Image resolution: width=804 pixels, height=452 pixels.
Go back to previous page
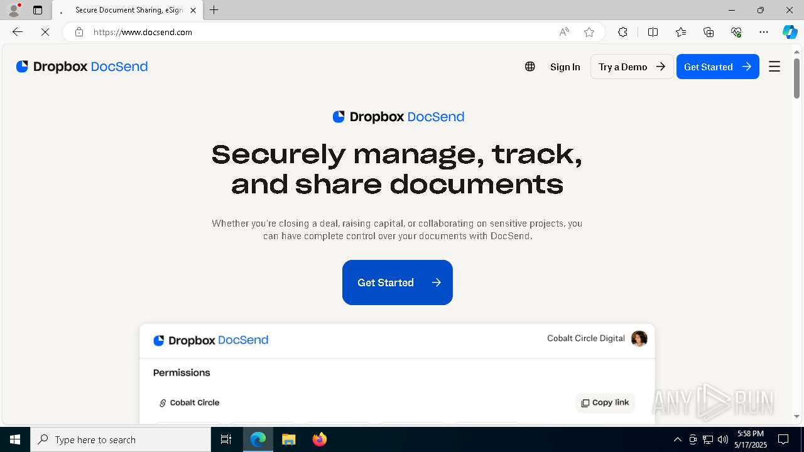(18, 32)
